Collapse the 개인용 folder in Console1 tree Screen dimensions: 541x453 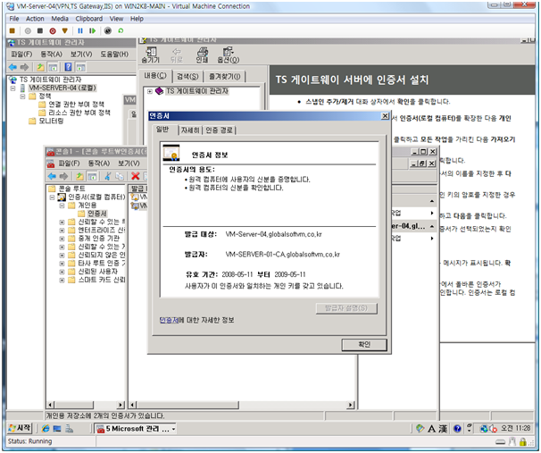coord(62,206)
